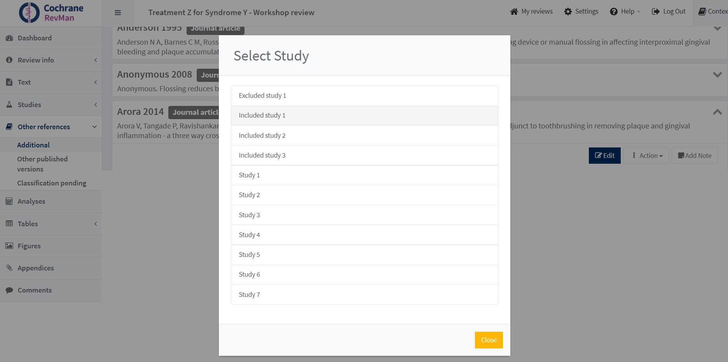Click the Comments speech bubble icon
The image size is (728, 362).
coord(9,290)
